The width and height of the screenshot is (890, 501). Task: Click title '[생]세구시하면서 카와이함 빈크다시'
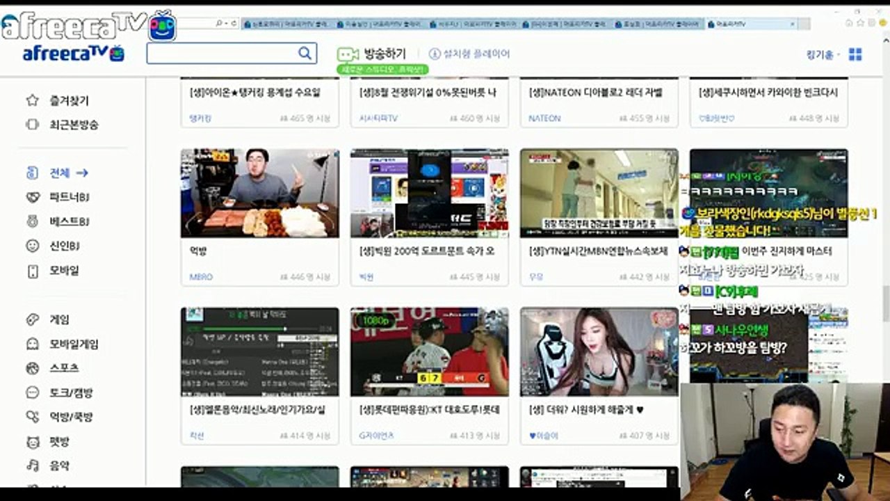point(768,92)
